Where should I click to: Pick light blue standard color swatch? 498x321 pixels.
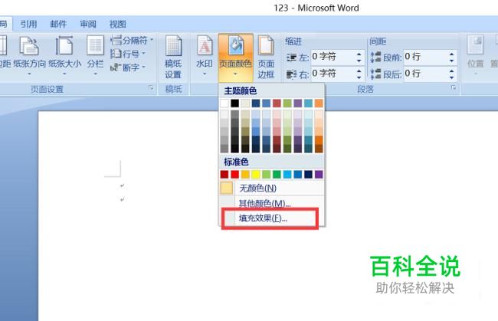coord(287,174)
